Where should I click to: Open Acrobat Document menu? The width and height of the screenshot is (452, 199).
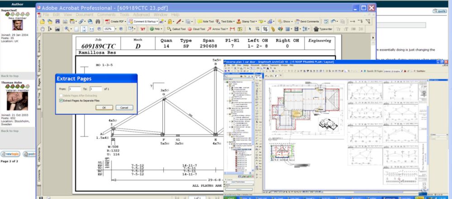coord(85,14)
